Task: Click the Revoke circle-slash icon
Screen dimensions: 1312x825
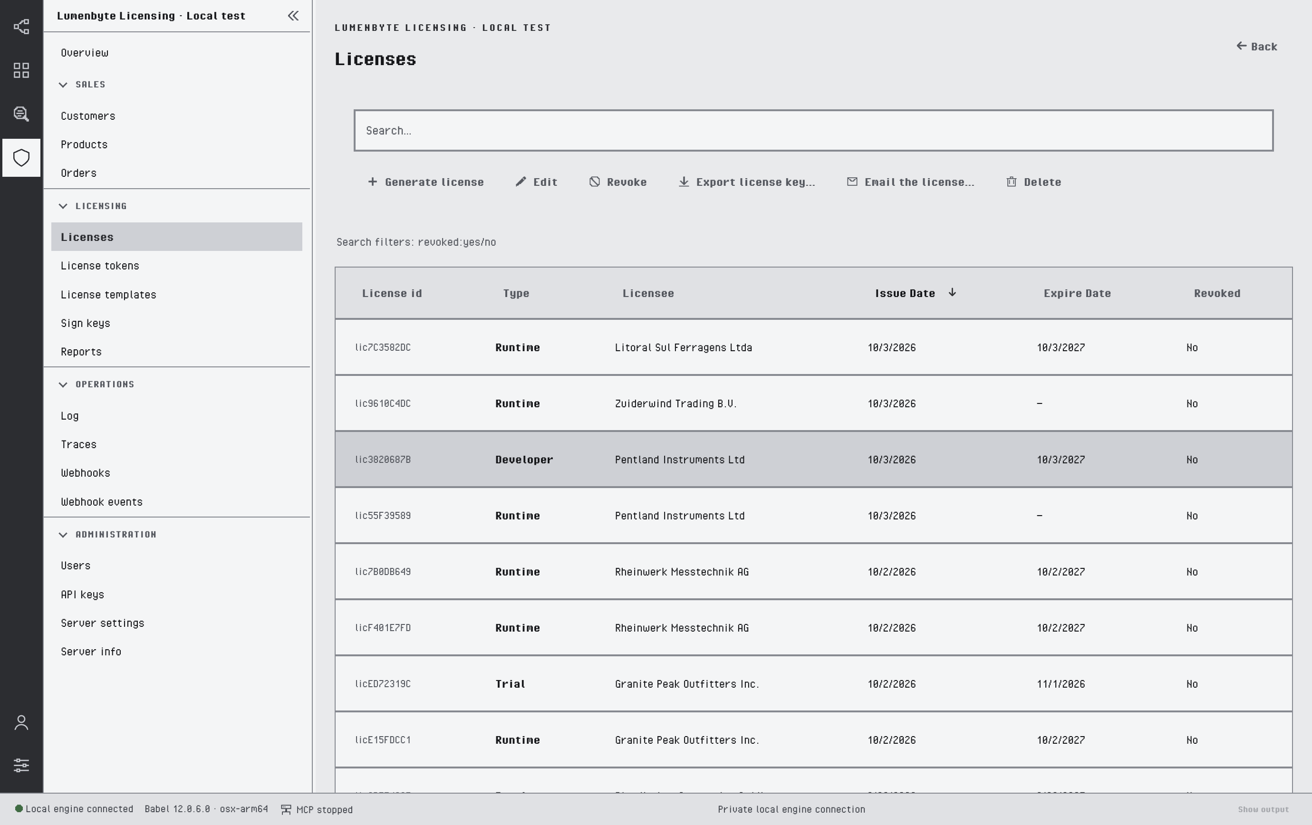Action: pos(594,182)
